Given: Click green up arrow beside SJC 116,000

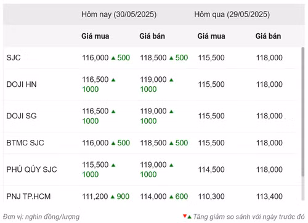Looking at the screenshot, I should coord(113,58).
